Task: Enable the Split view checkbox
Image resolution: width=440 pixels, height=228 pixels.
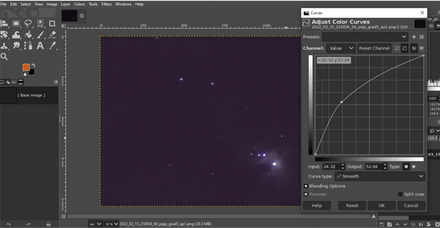Action: (400, 194)
